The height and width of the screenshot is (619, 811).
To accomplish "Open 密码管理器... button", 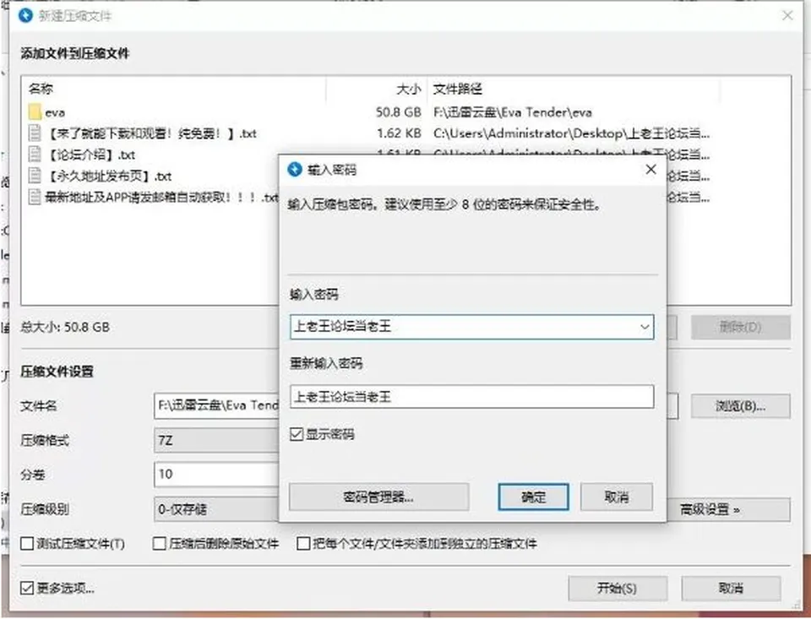I will (378, 497).
